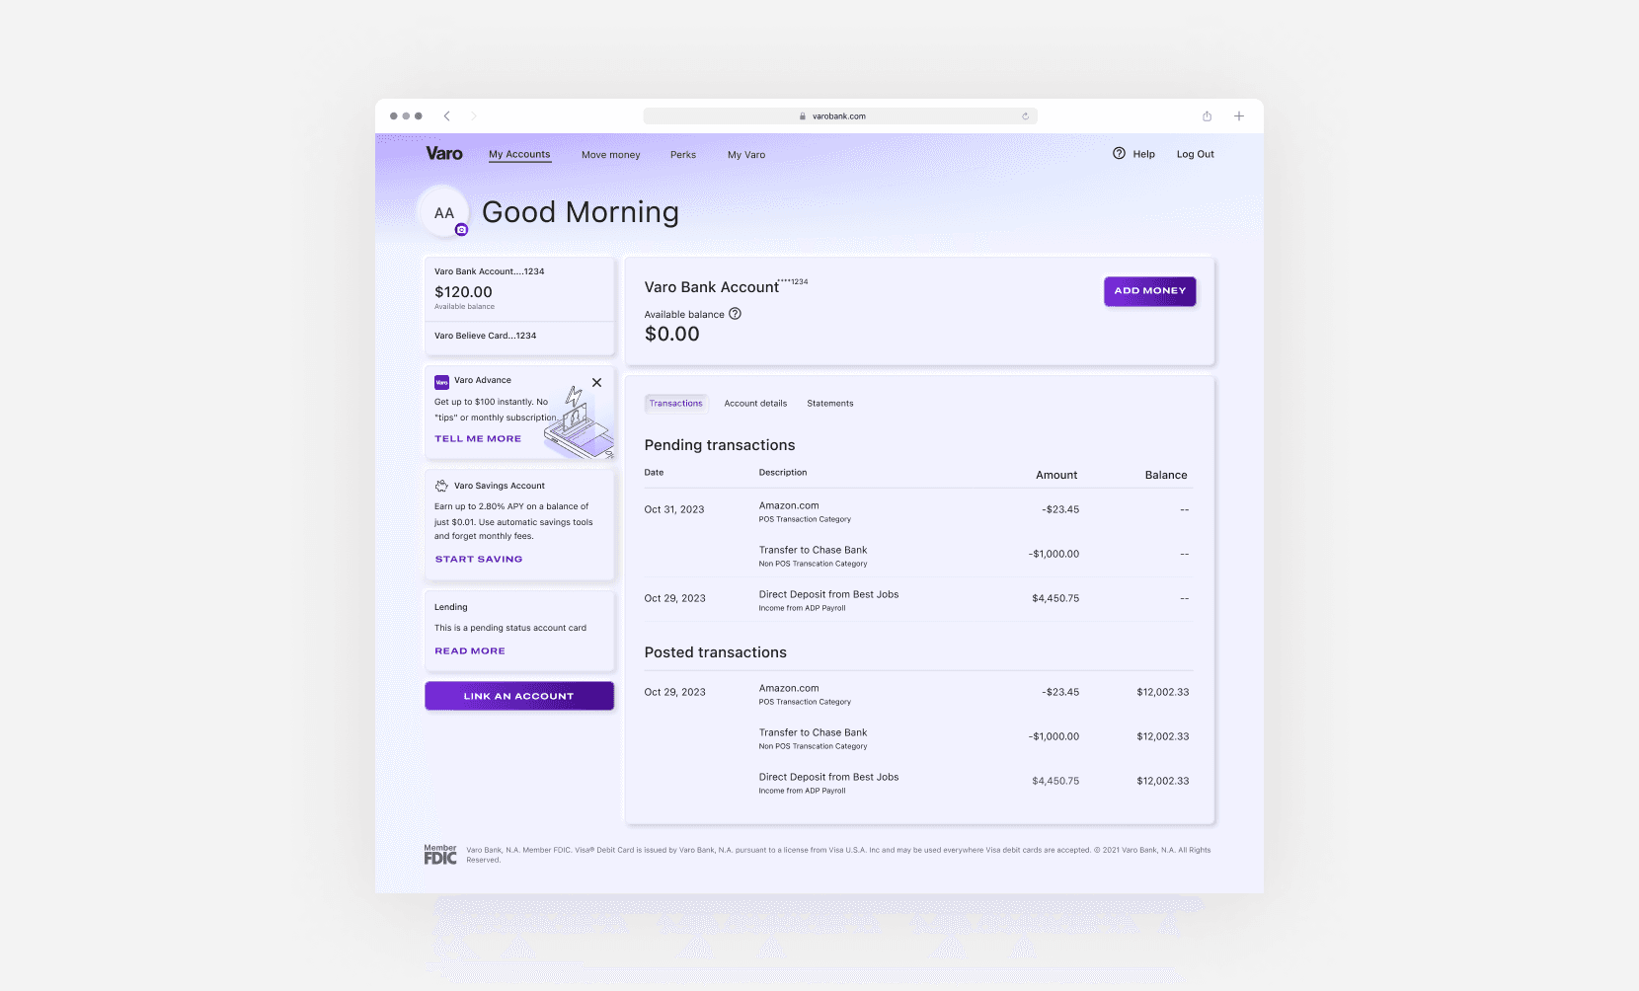The image size is (1639, 991).
Task: Click the Help link
Action: pyautogui.click(x=1143, y=154)
